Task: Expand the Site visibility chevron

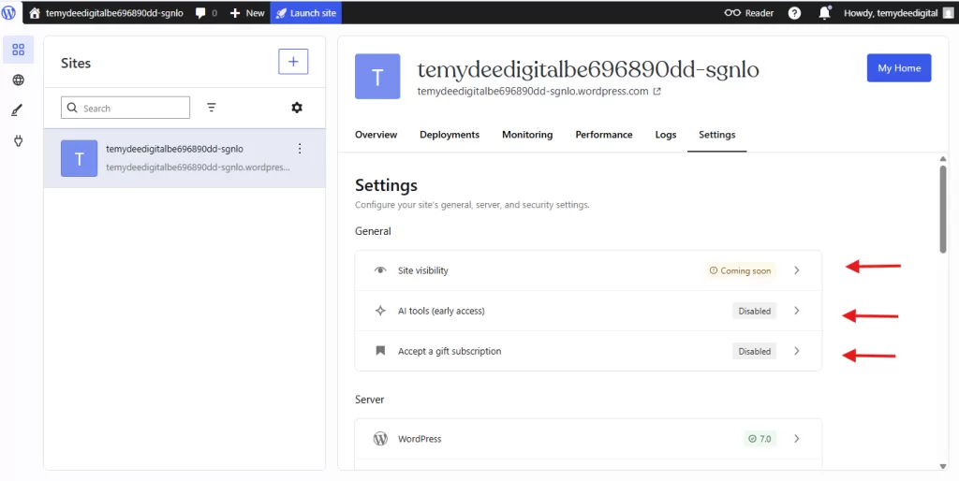Action: [x=796, y=270]
